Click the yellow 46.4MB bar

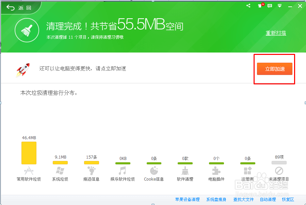click(29, 153)
